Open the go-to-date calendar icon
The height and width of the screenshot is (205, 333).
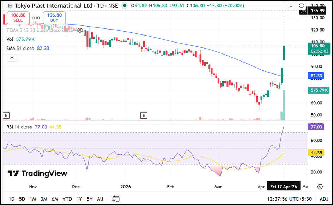(x=116, y=199)
